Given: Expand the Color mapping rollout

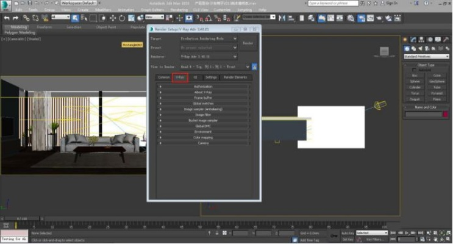Looking at the screenshot, I should pos(203,137).
